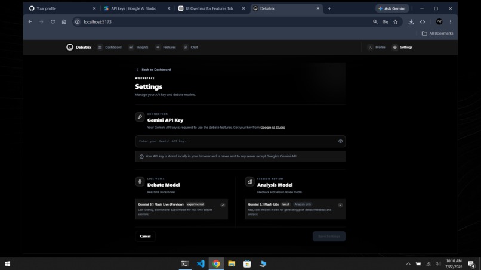Open the browser downloads icon

(411, 22)
